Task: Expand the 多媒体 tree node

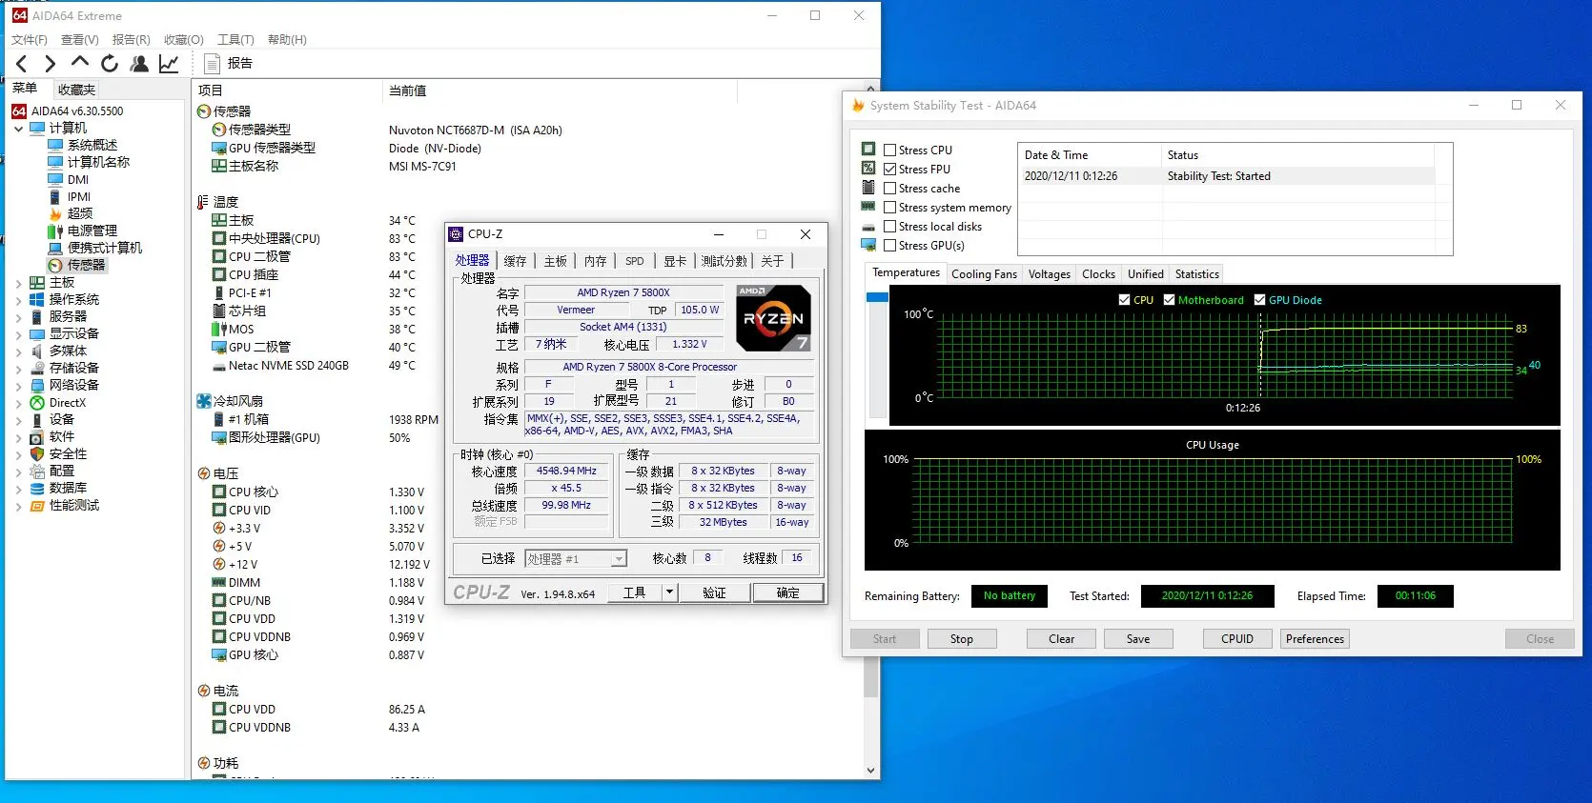Action: pos(18,351)
